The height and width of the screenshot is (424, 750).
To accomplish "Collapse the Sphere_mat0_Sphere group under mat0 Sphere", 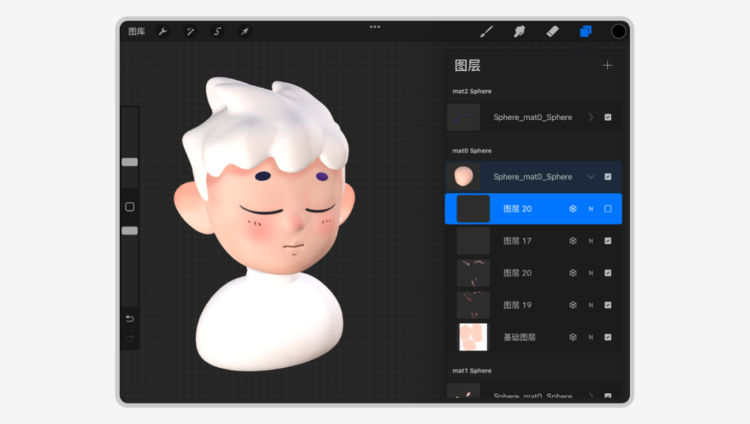I will [x=591, y=177].
